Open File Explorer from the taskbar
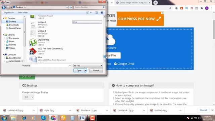The width and height of the screenshot is (215, 121). click(13, 118)
